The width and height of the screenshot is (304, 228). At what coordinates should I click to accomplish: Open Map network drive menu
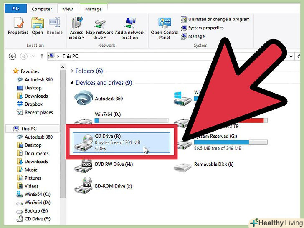[99, 28]
